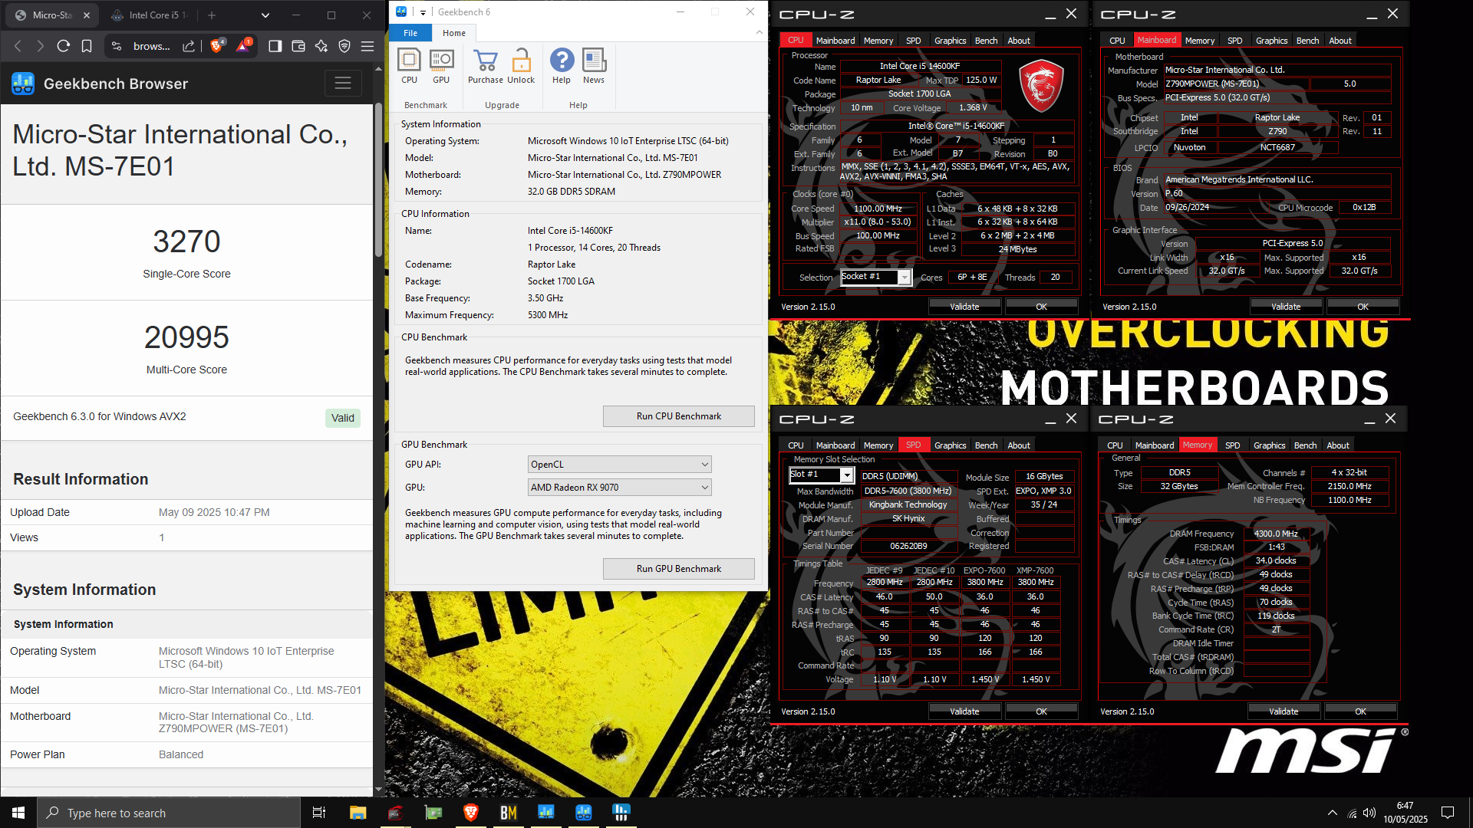This screenshot has width=1473, height=828.
Task: Open the notification center icon
Action: pos(1448,813)
